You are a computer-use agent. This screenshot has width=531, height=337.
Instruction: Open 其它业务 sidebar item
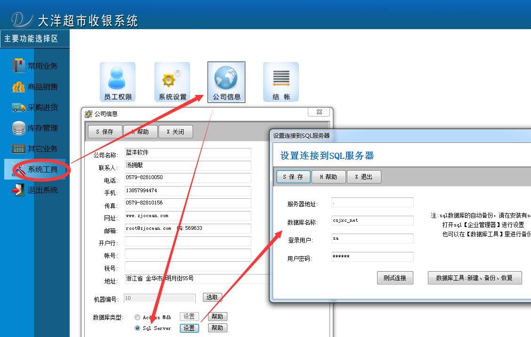point(35,149)
